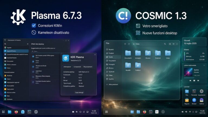Toggle Contrasto finestra inattiva checkbox

(x=33, y=82)
